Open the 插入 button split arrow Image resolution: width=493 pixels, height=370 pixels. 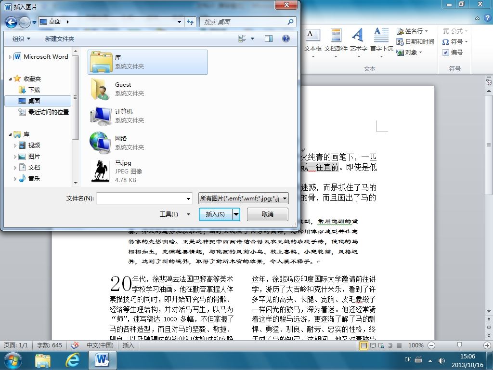coord(236,214)
